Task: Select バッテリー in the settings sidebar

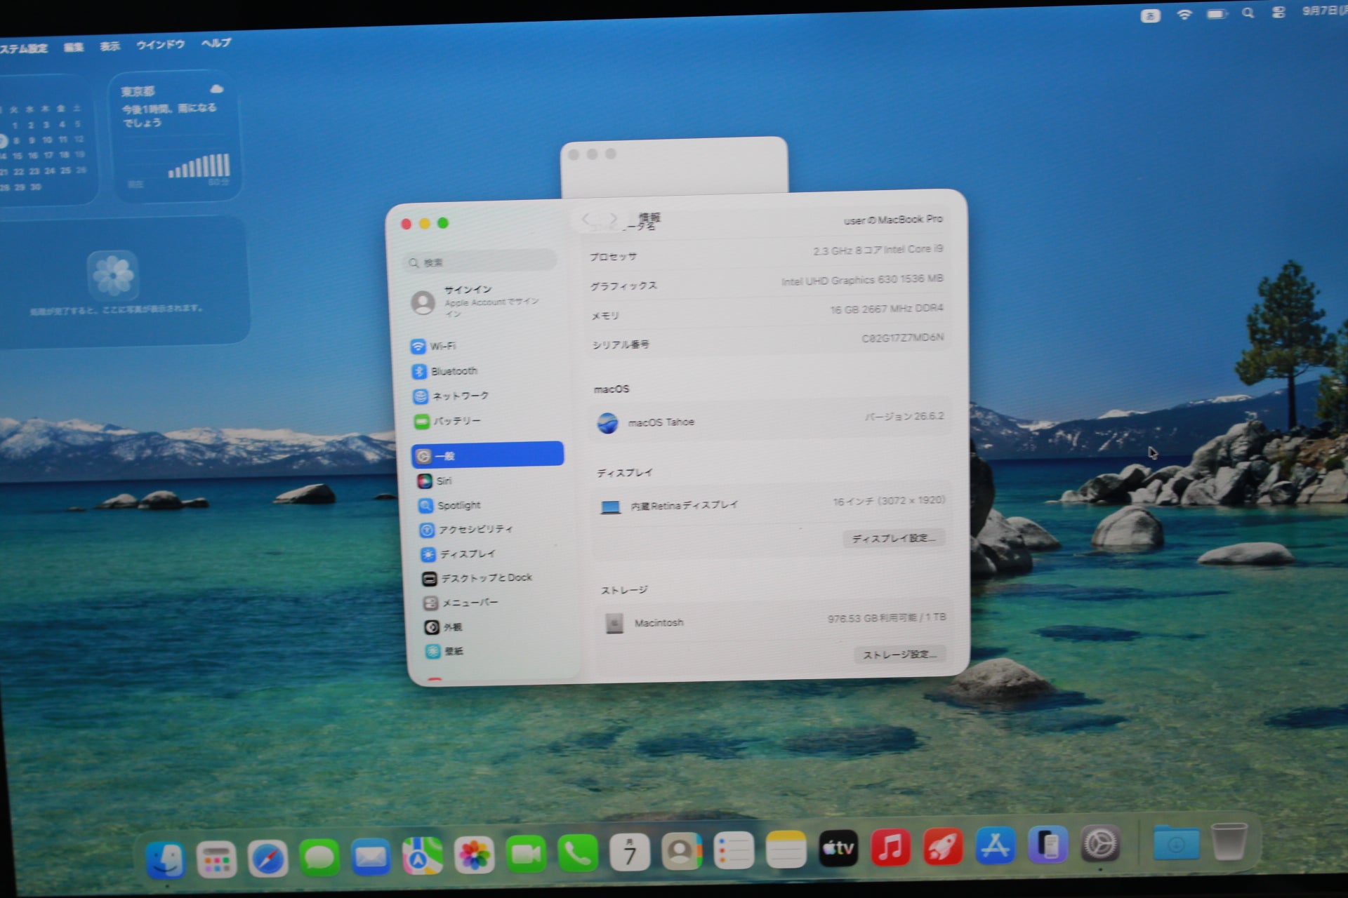Action: 447,421
